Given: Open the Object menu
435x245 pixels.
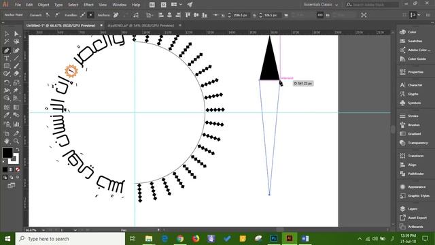Looking at the screenshot, I should [x=43, y=5].
